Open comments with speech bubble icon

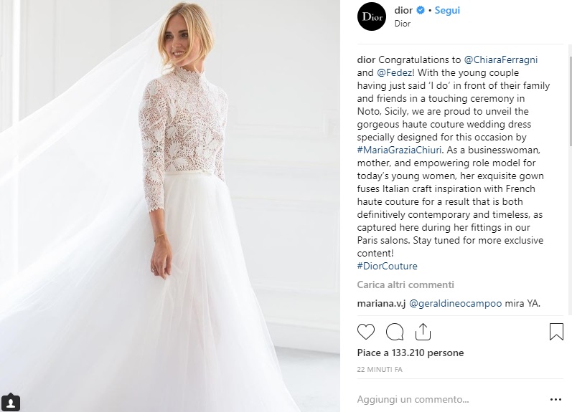pos(394,332)
